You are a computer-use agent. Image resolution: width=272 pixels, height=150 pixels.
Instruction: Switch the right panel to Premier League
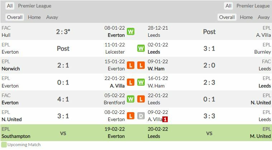[253, 6]
